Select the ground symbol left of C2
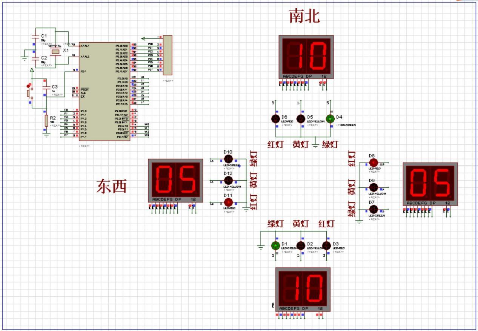This screenshot has height=331, width=478. [25, 58]
